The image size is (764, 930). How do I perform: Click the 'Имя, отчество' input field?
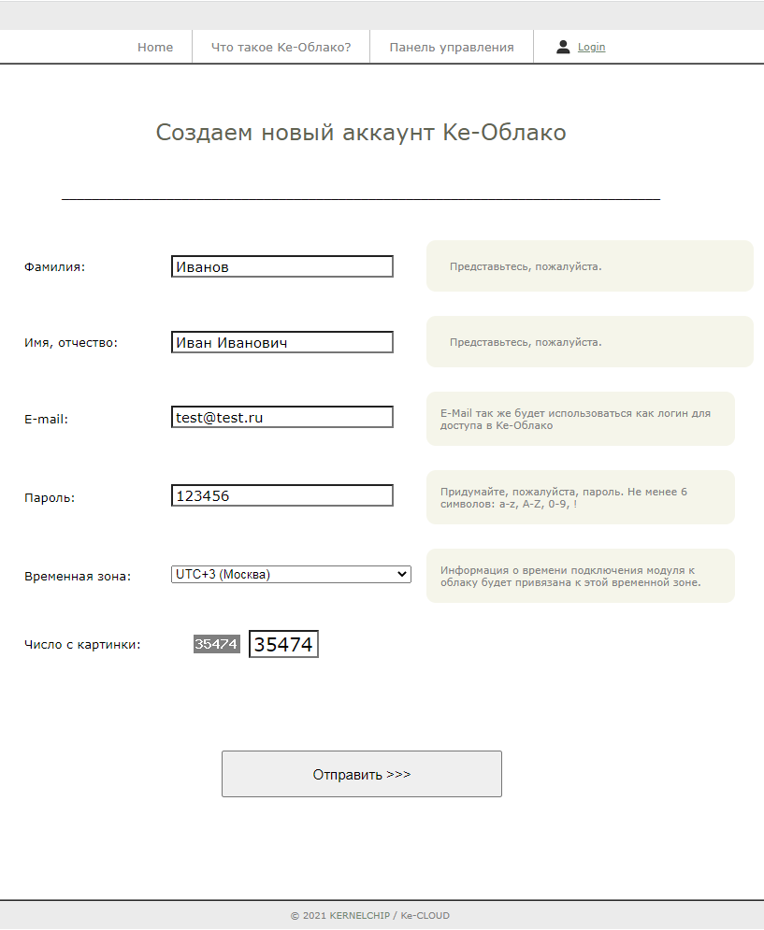281,342
